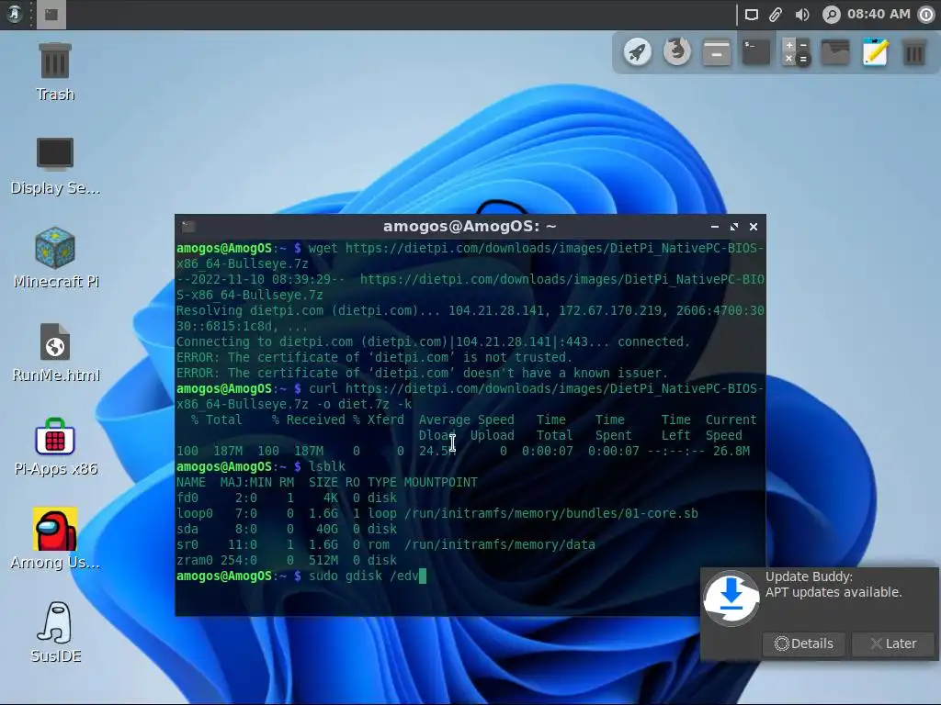Open the file manager drawer dock icon
The image size is (941, 705).
(717, 52)
